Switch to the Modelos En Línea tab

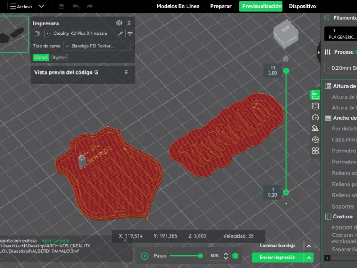pyautogui.click(x=178, y=6)
